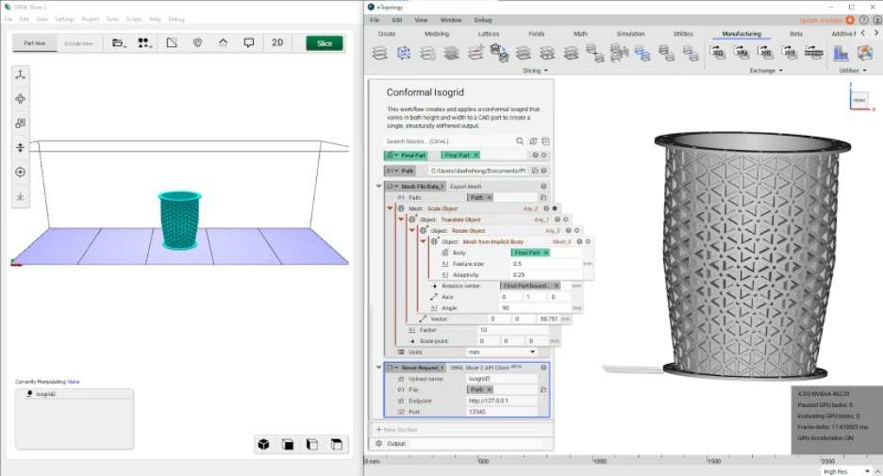This screenshot has width=883, height=476.
Task: Switch to G-Code View tab in Slicer
Action: point(78,43)
